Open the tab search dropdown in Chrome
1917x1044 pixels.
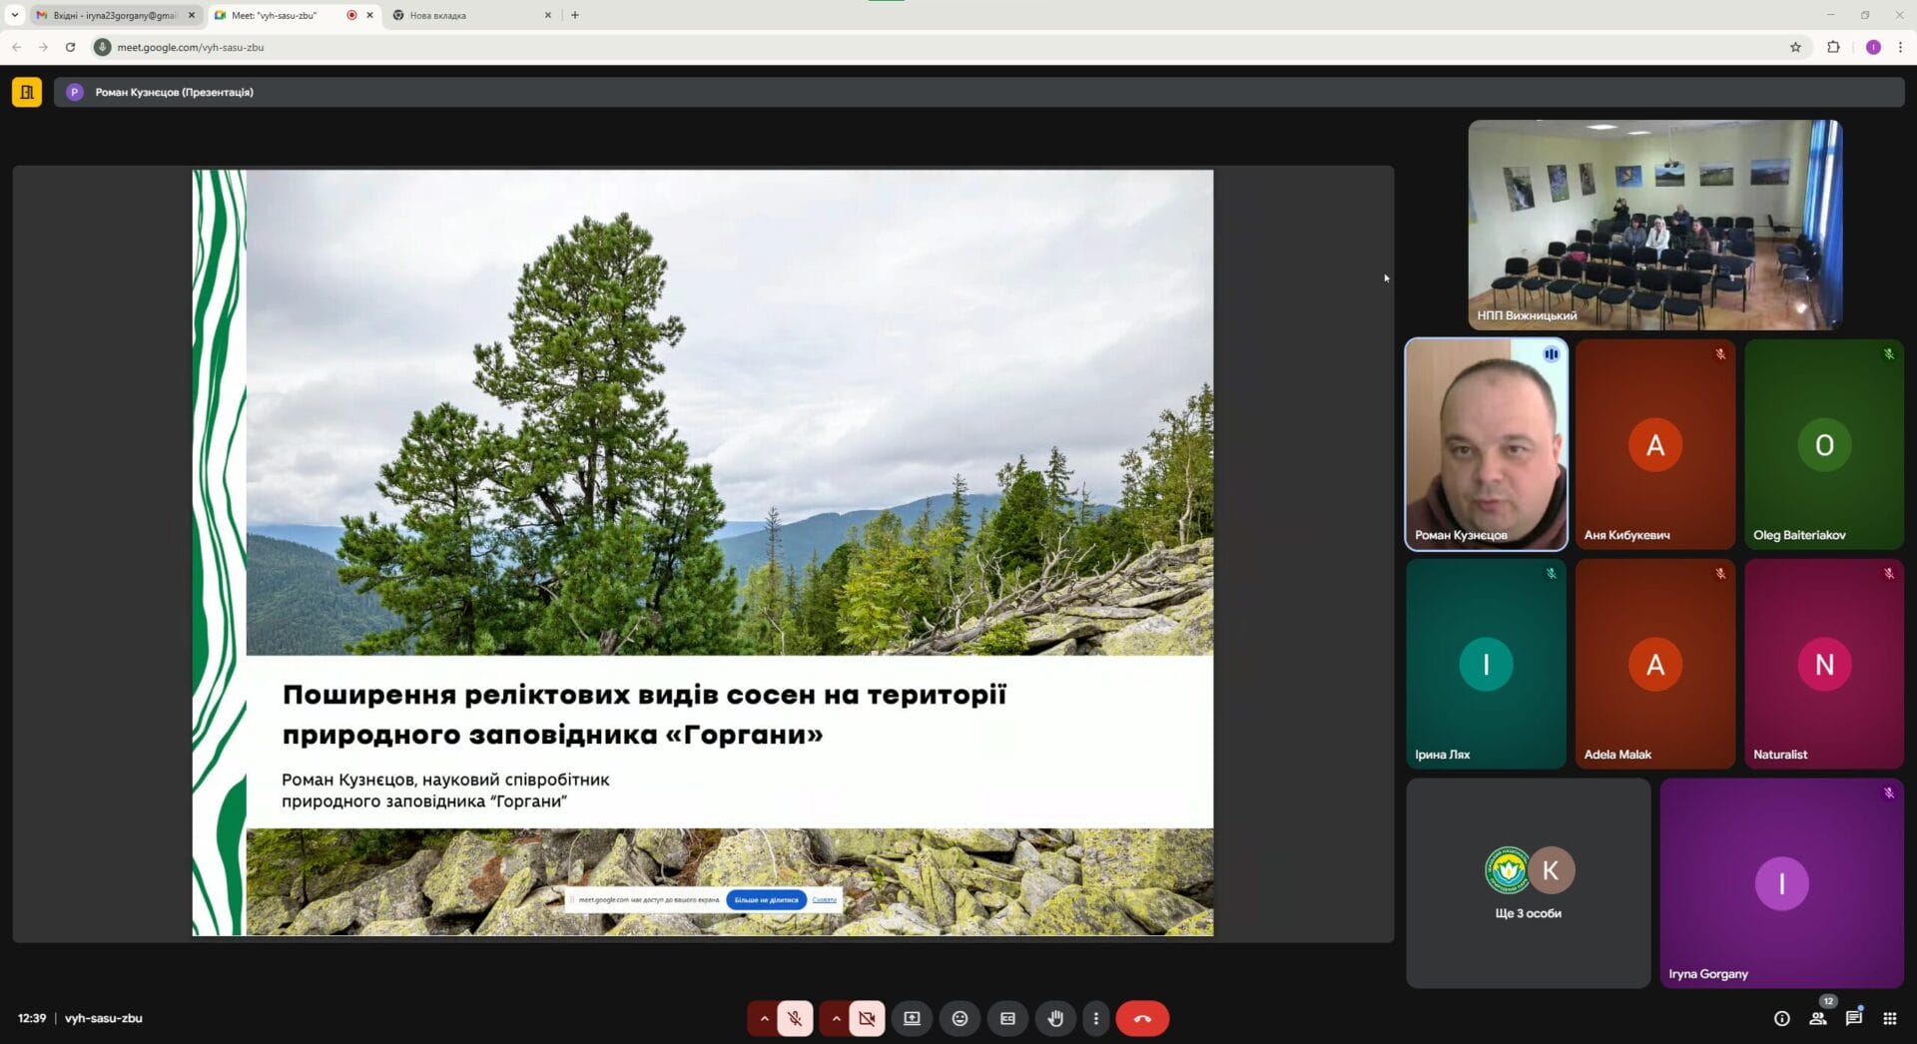pos(15,15)
